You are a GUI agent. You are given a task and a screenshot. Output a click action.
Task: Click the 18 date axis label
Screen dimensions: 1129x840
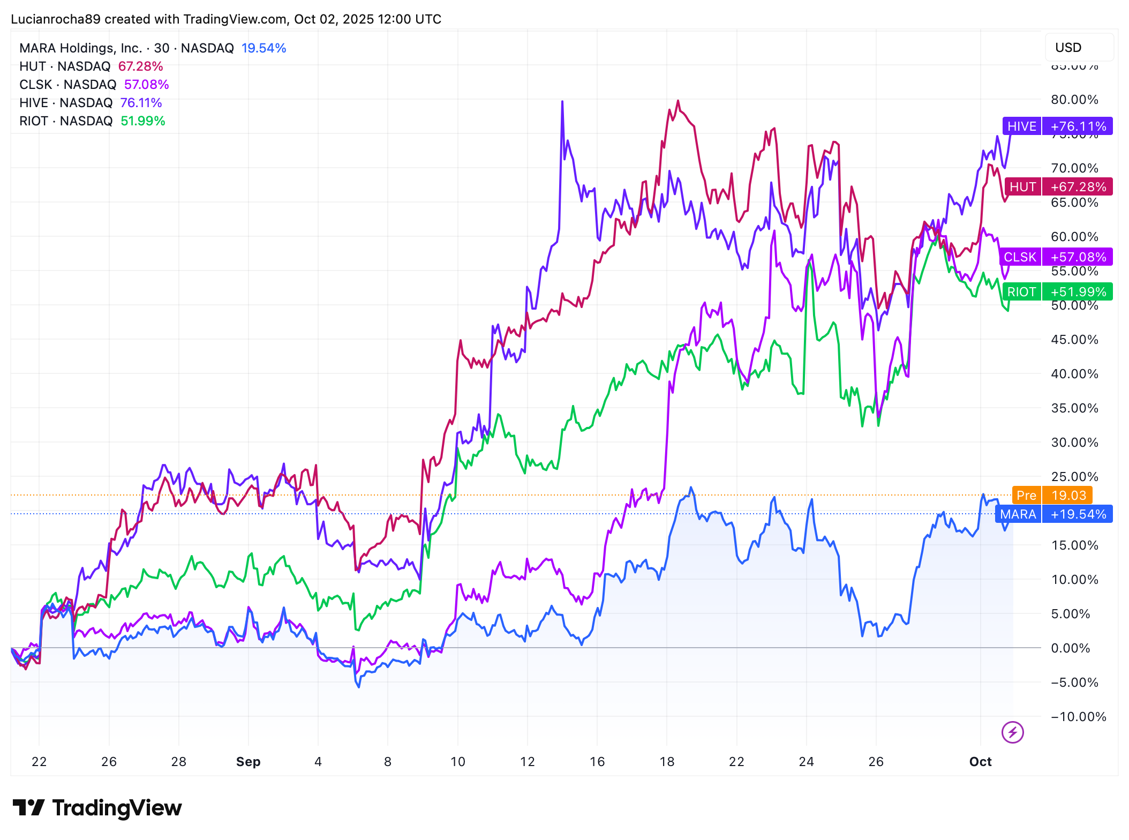pos(667,761)
